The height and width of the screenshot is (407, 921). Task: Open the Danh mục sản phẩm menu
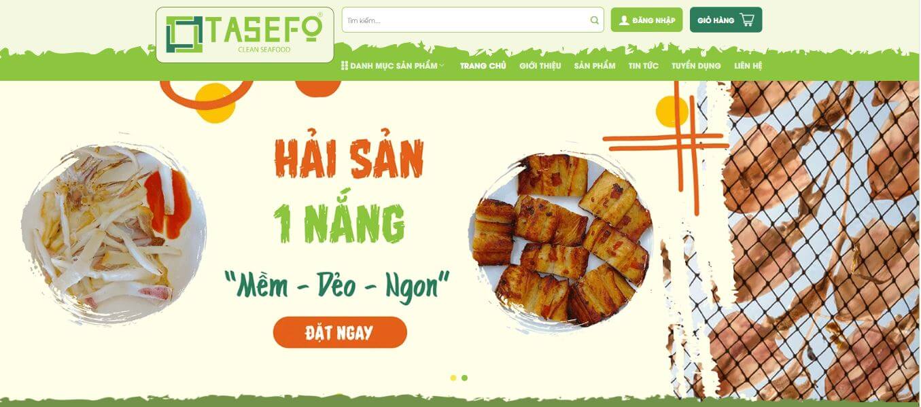click(393, 66)
